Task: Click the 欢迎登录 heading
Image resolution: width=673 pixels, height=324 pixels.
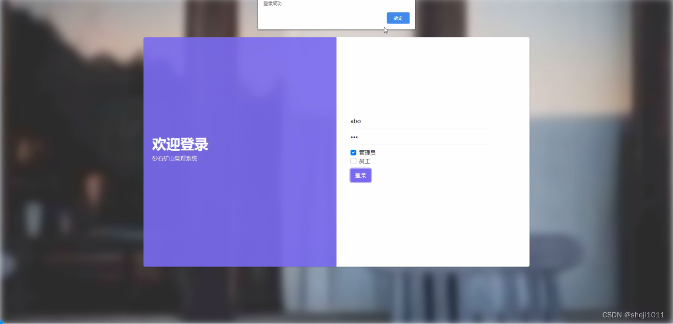Action: [180, 144]
